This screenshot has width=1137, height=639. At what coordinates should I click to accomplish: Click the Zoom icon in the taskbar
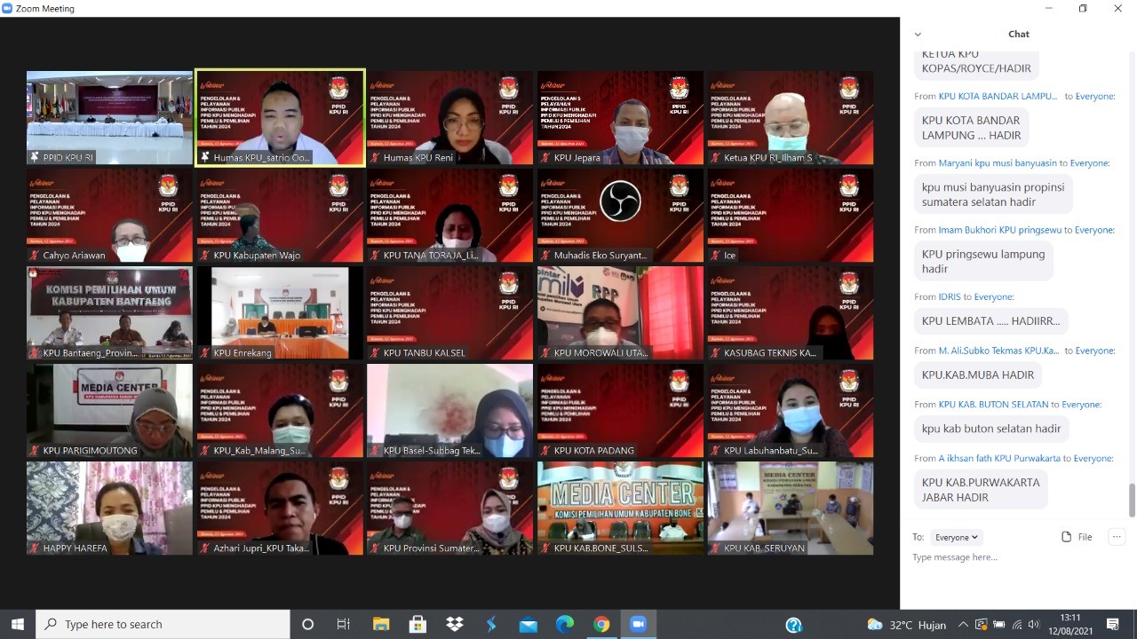638,624
